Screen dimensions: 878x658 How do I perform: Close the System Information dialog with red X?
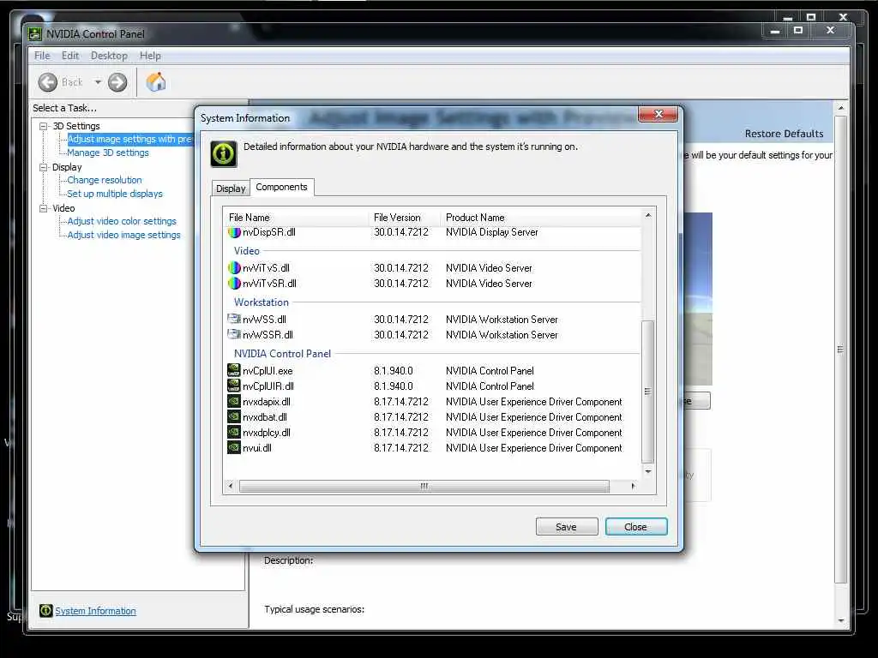pyautogui.click(x=658, y=114)
